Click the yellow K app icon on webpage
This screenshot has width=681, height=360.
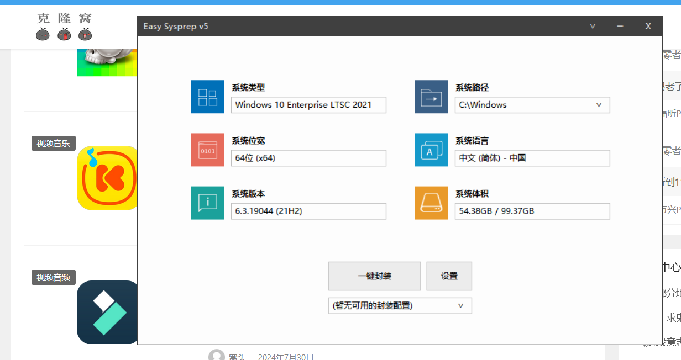pyautogui.click(x=107, y=178)
